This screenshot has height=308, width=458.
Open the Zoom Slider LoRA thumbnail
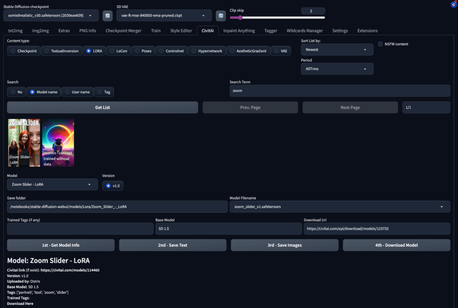click(x=24, y=143)
